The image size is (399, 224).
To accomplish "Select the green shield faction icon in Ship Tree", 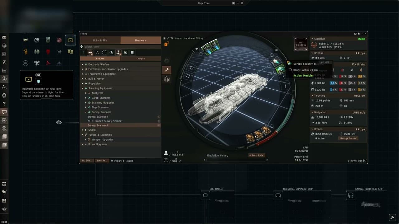I will pos(48,40).
